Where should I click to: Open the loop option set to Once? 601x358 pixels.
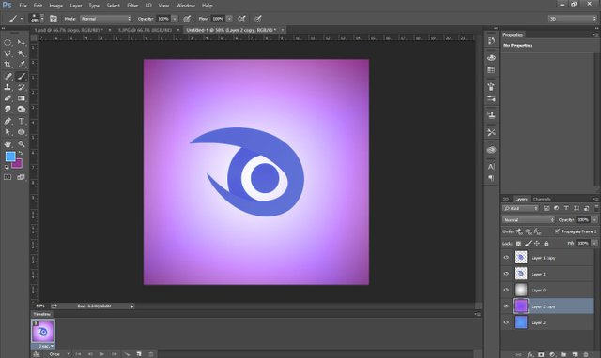pos(59,354)
